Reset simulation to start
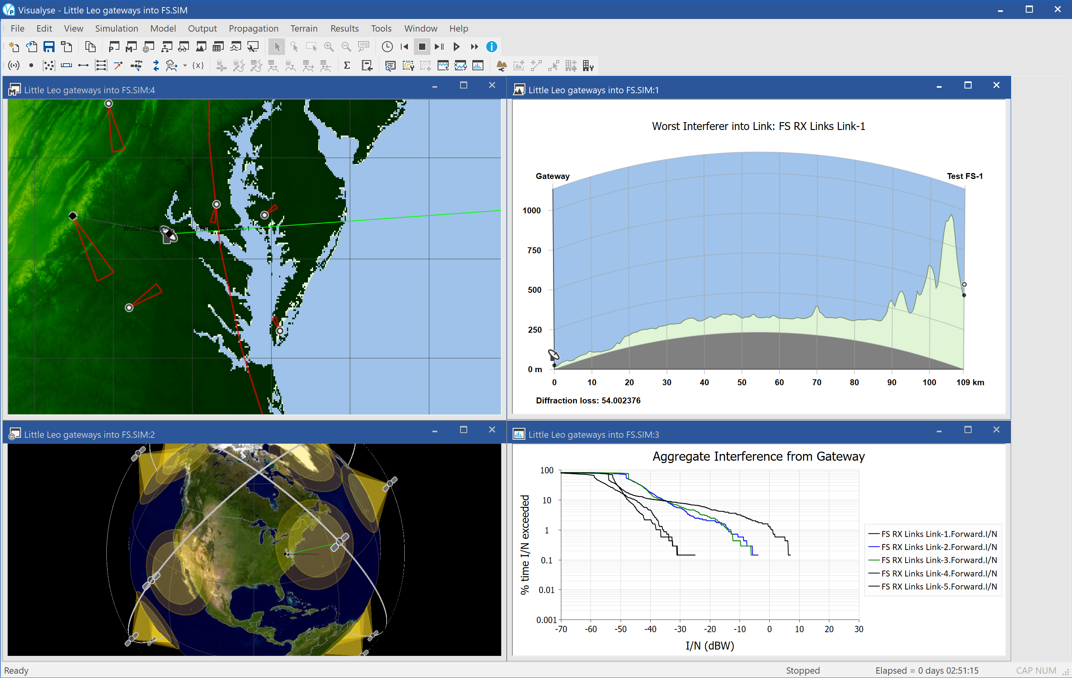Image resolution: width=1072 pixels, height=678 pixels. (404, 47)
